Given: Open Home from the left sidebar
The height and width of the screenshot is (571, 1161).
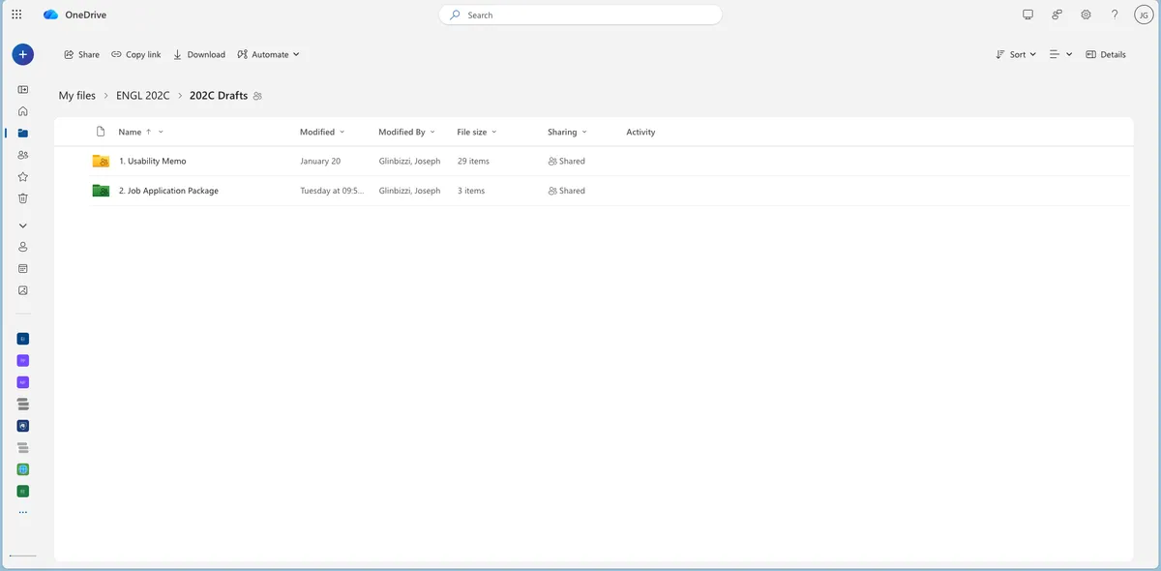Looking at the screenshot, I should tap(22, 111).
